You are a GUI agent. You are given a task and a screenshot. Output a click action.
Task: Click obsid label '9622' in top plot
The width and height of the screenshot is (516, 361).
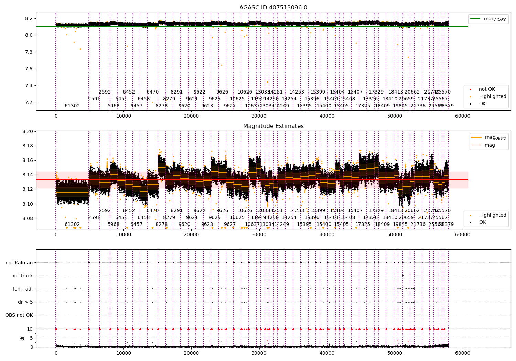(x=200, y=92)
